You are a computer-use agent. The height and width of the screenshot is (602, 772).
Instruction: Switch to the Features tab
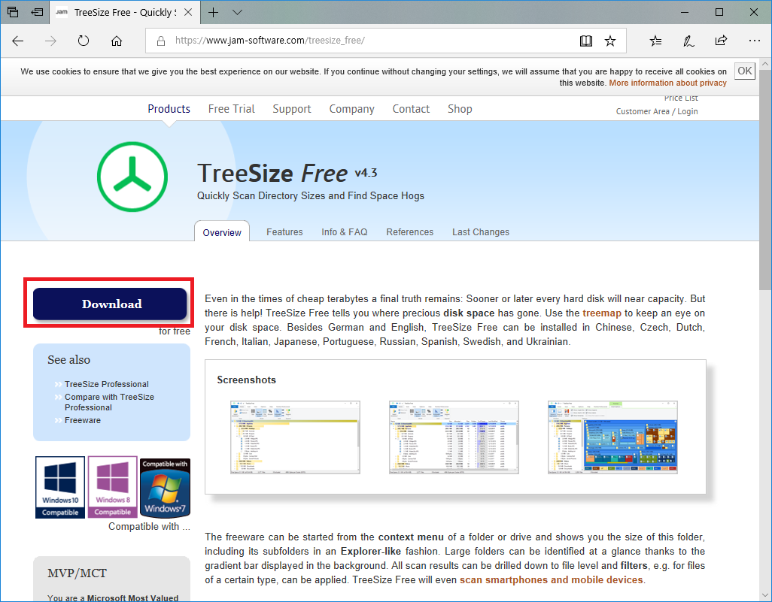pos(284,231)
